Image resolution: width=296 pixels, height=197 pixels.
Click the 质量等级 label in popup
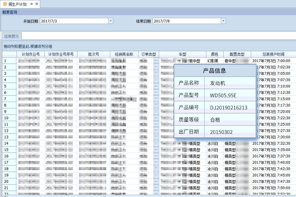(x=189, y=120)
